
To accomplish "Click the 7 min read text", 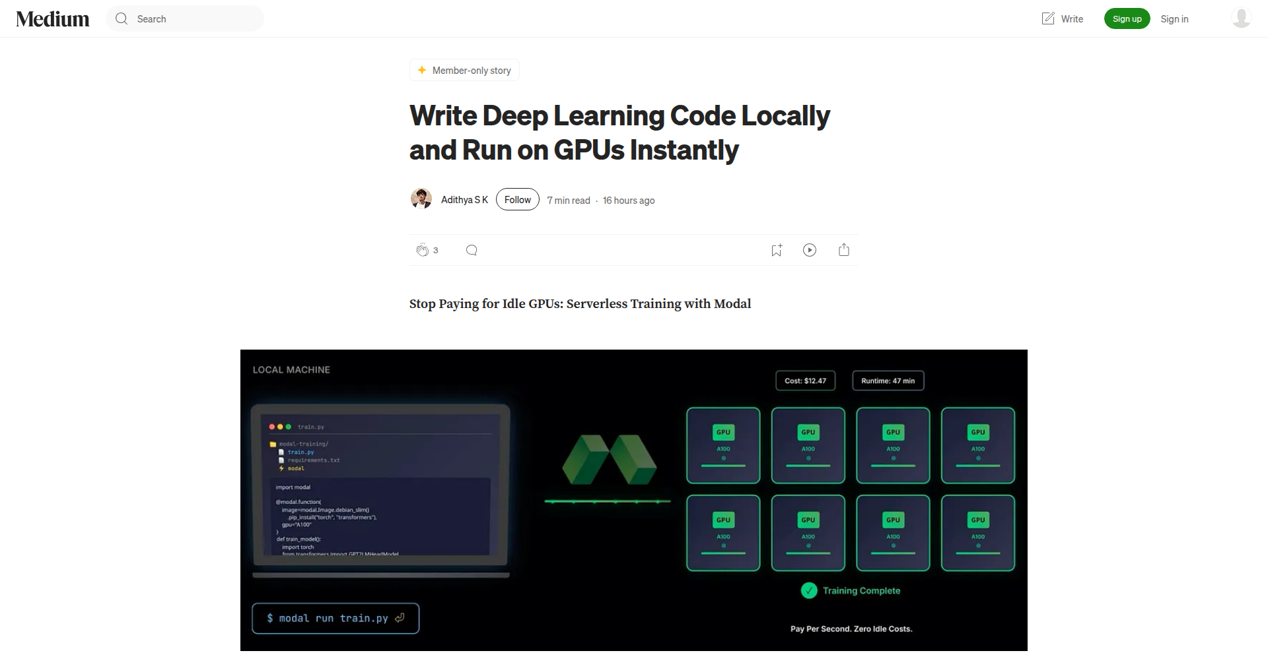I will pyautogui.click(x=569, y=201).
